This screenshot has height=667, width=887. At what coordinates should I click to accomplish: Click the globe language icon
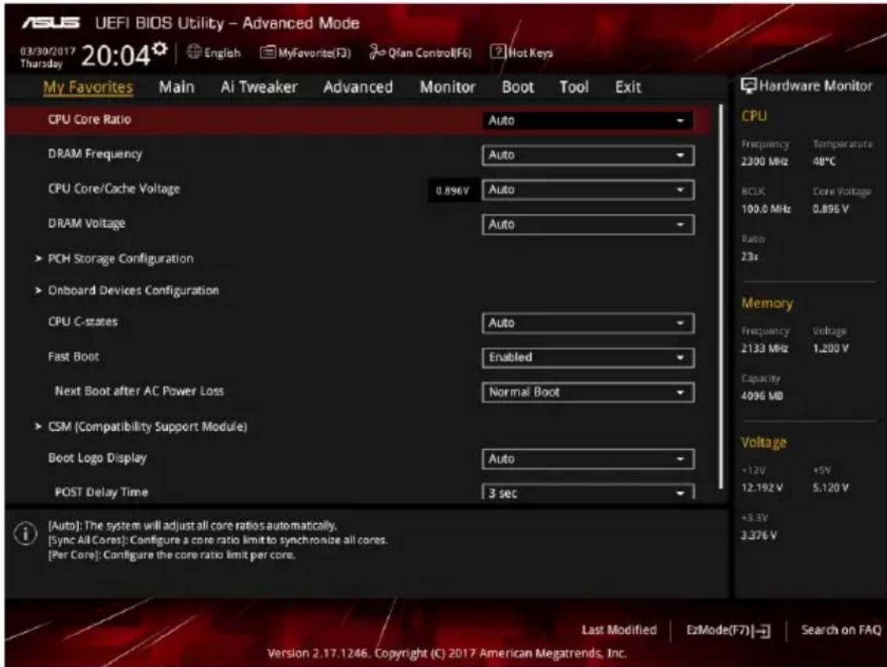194,52
